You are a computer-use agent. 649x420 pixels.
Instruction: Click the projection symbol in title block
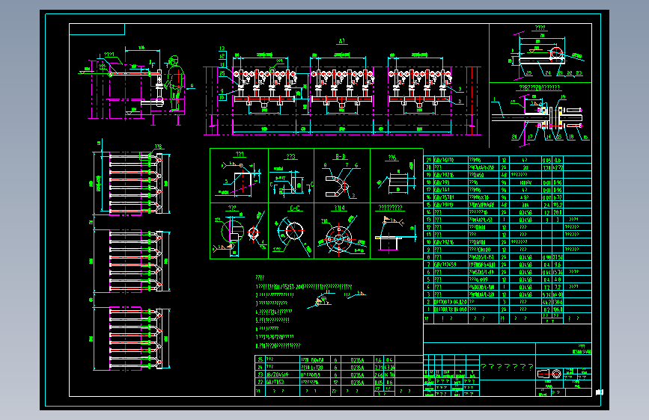(549, 374)
